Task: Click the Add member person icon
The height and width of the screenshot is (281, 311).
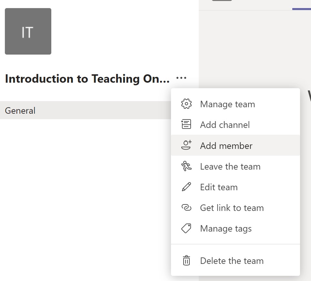Action: click(x=186, y=145)
